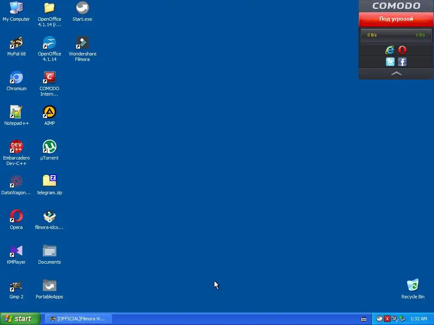Select the DataWagon shortcut icon
Viewport: 434px width, 325px height.
pyautogui.click(x=16, y=185)
